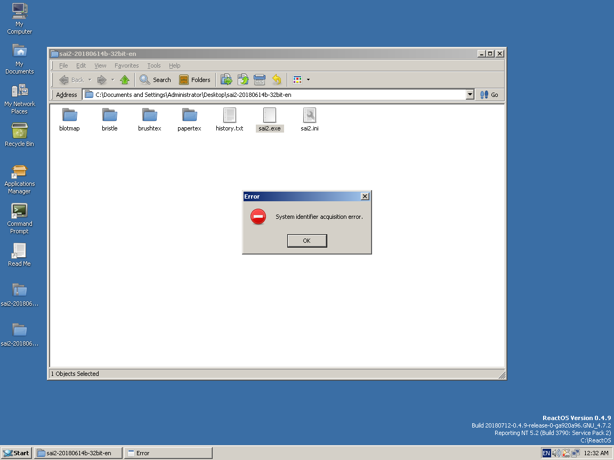The image size is (614, 460).
Task: Click the network tray icon
Action: click(576, 453)
